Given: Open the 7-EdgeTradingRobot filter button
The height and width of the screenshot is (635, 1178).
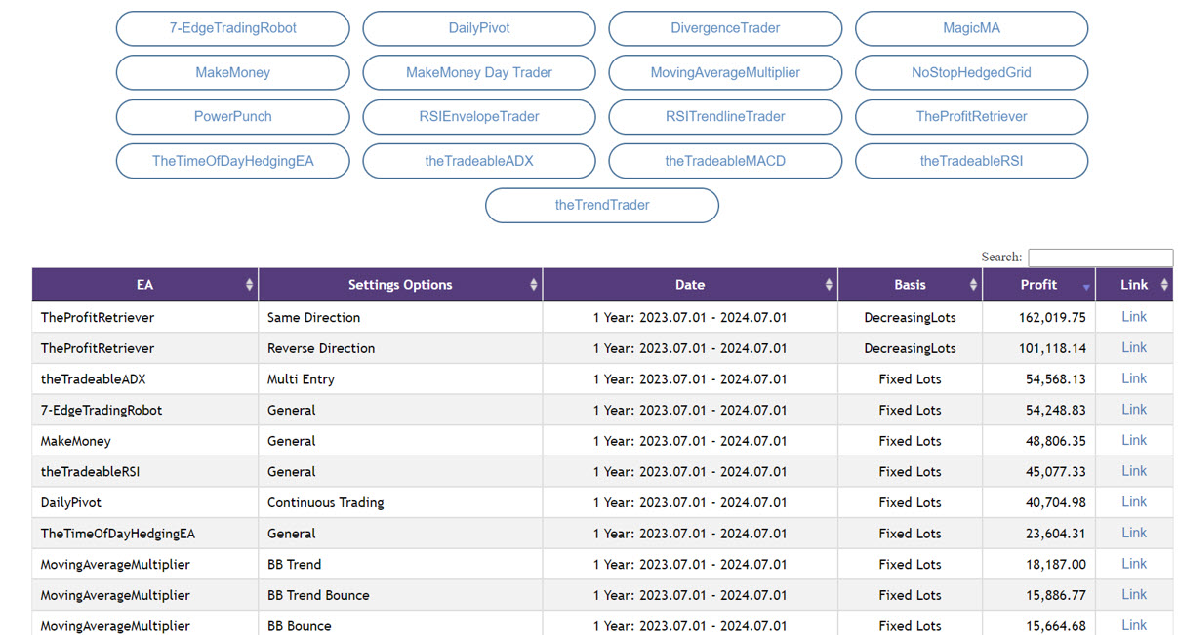Looking at the screenshot, I should tap(232, 28).
